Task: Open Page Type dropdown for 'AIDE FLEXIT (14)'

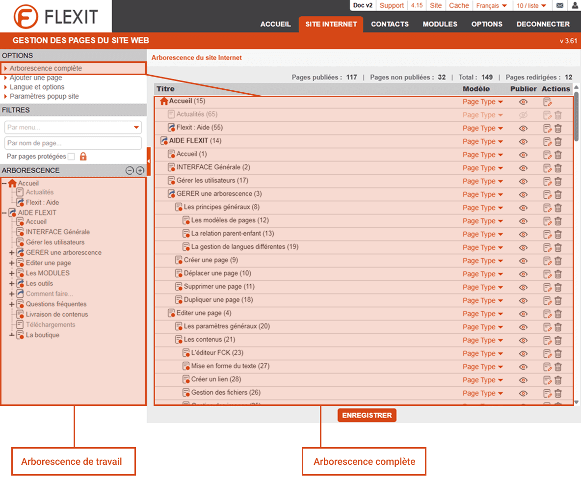Action: tap(482, 142)
